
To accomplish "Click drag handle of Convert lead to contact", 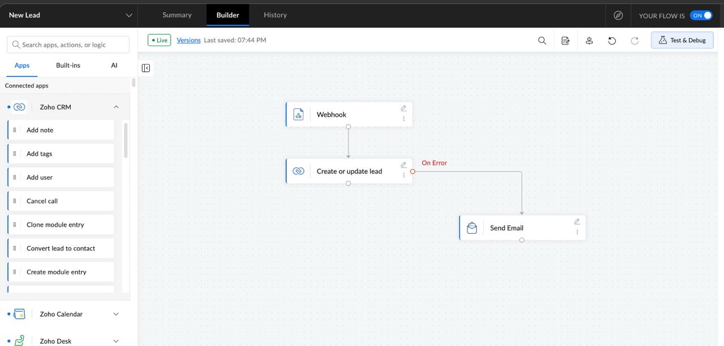I will click(15, 248).
